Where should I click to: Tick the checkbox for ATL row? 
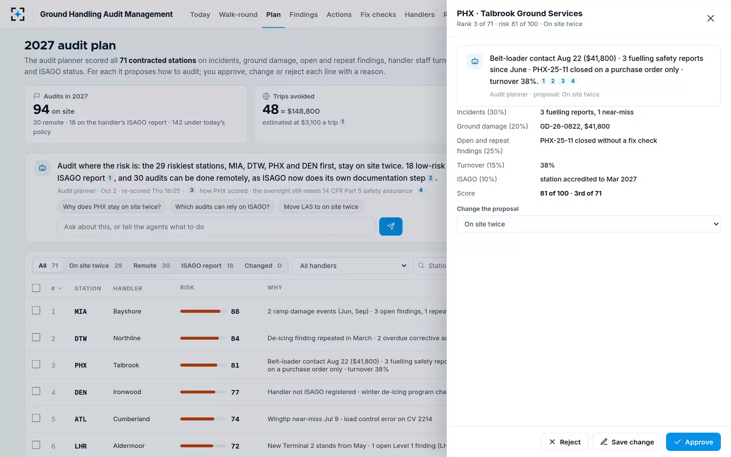pyautogui.click(x=36, y=418)
